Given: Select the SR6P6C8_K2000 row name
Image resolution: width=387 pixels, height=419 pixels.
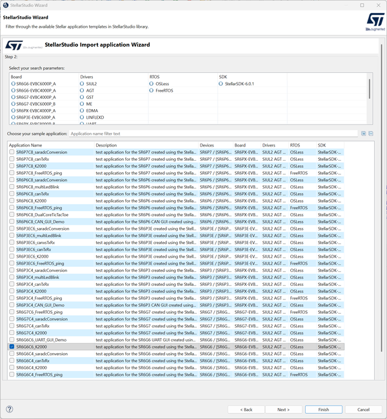Looking at the screenshot, I should [31, 201].
